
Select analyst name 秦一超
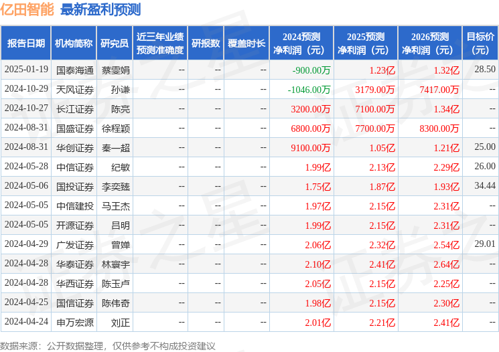(x=115, y=148)
